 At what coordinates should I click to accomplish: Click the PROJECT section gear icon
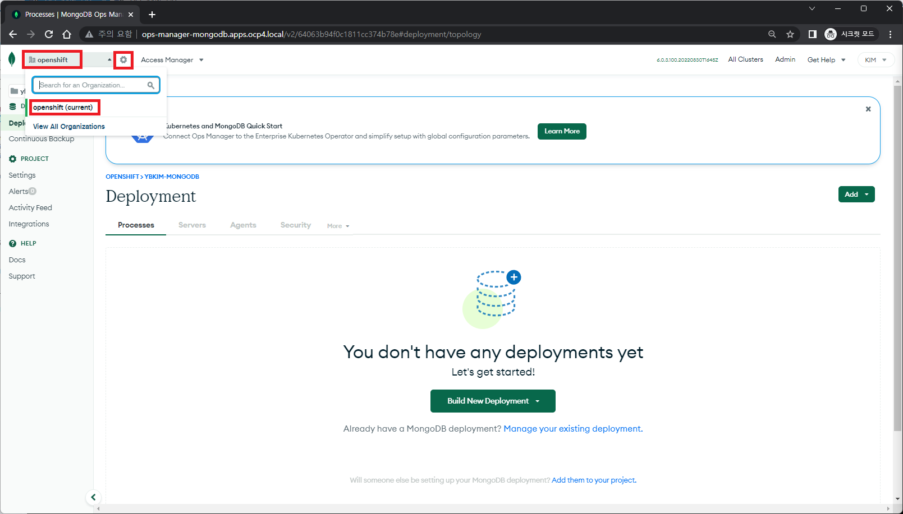coord(12,159)
